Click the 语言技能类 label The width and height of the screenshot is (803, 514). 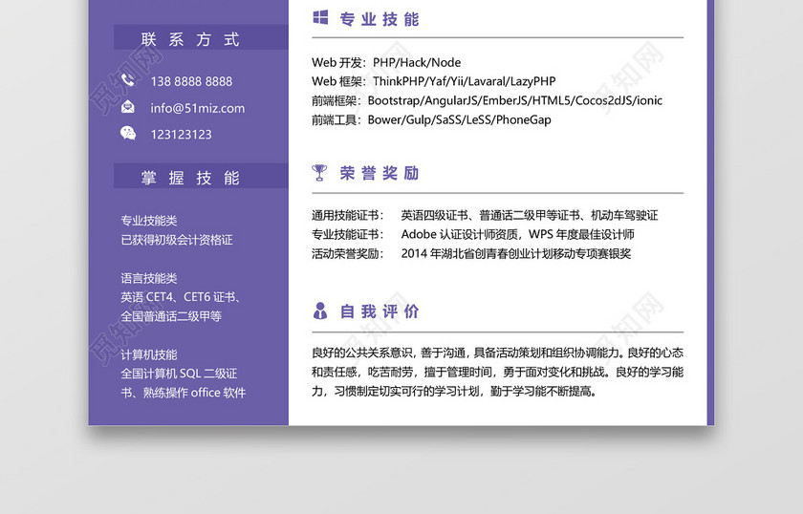click(x=149, y=278)
